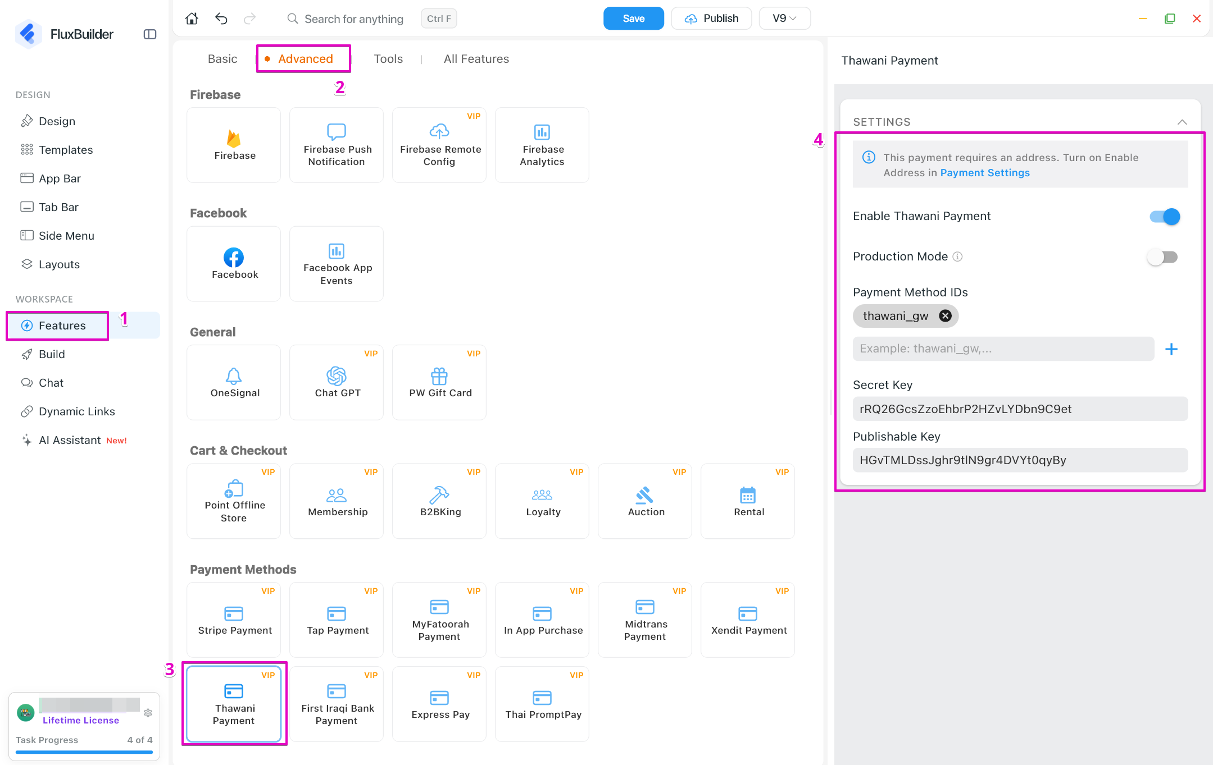Show Production Mode info tooltip icon
The image size is (1213, 765).
[x=957, y=256]
